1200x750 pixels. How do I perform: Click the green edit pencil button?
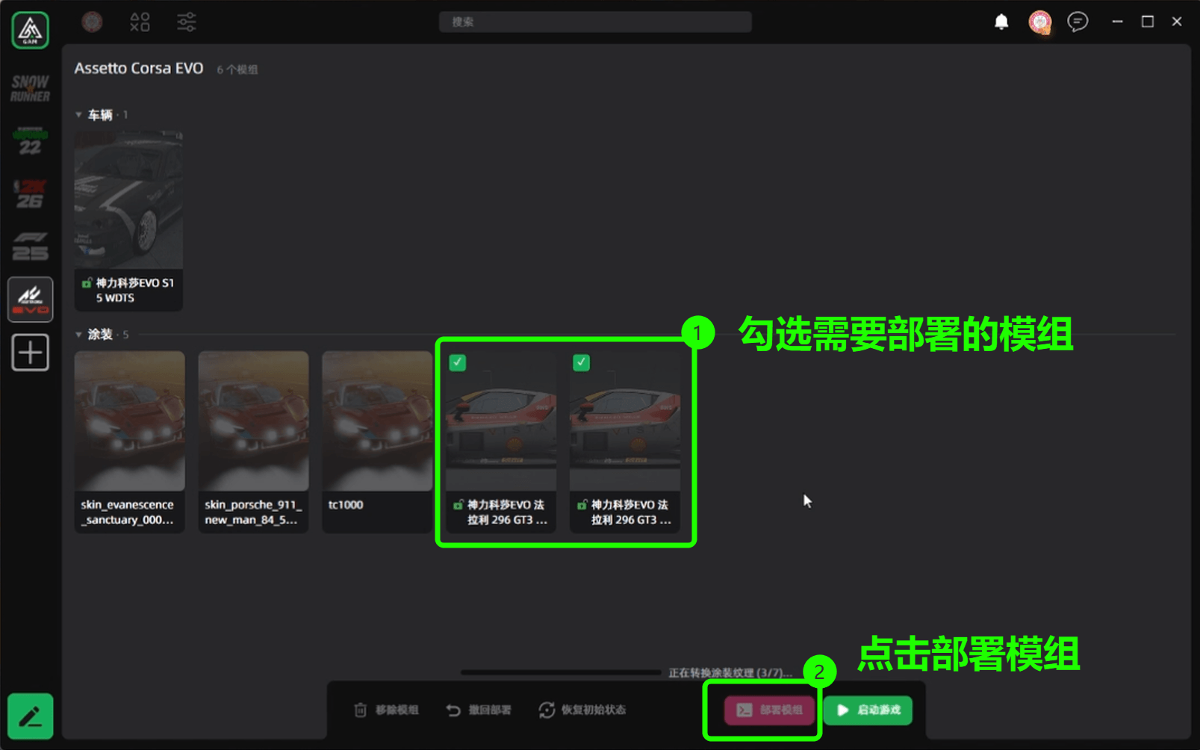click(x=30, y=716)
